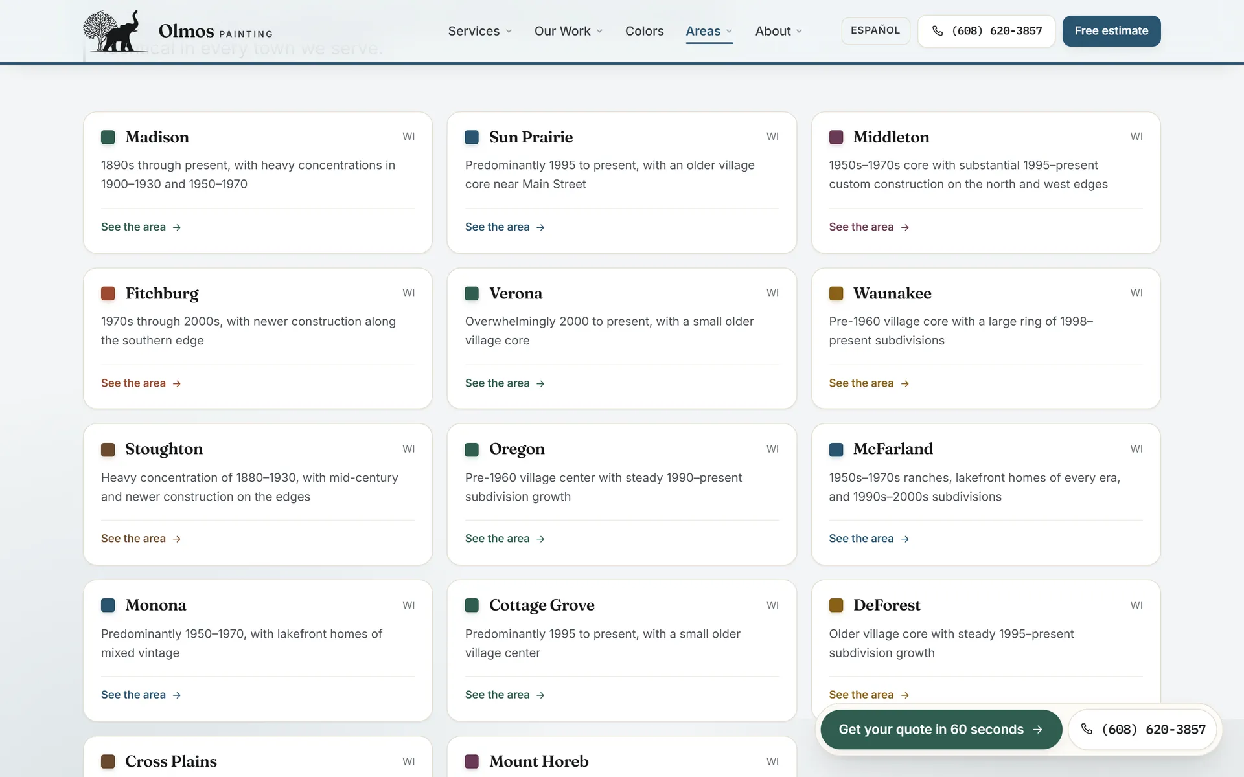Viewport: 1244px width, 777px height.
Task: Click the Mount Horeb card heading
Action: (539, 761)
